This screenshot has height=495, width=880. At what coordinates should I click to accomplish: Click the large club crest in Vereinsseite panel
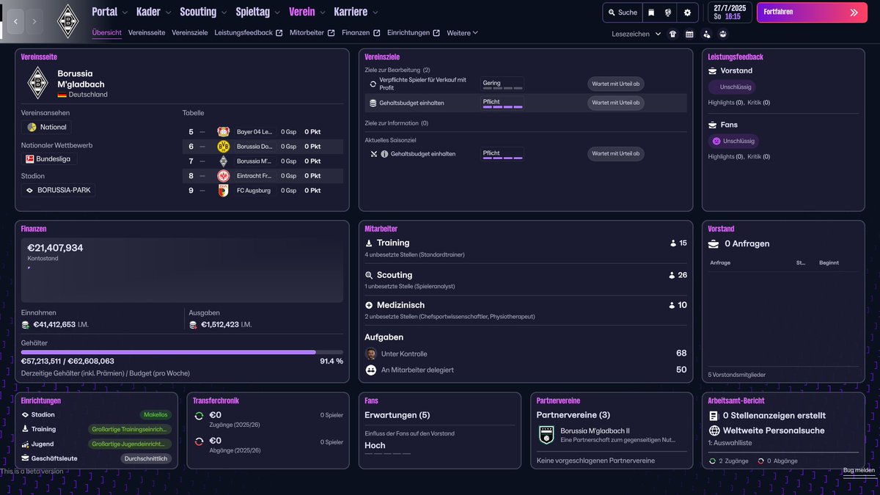(37, 83)
